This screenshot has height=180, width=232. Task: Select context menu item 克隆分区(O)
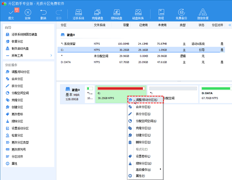tap(145, 128)
